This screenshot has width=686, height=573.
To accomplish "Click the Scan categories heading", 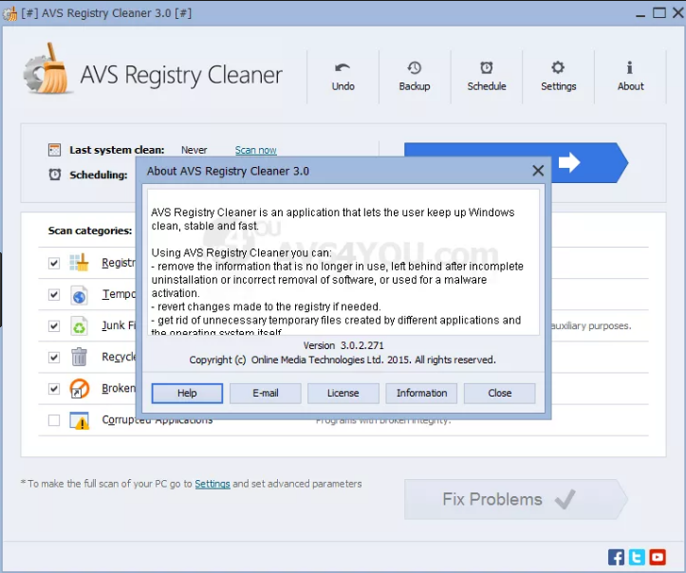I will tap(90, 231).
